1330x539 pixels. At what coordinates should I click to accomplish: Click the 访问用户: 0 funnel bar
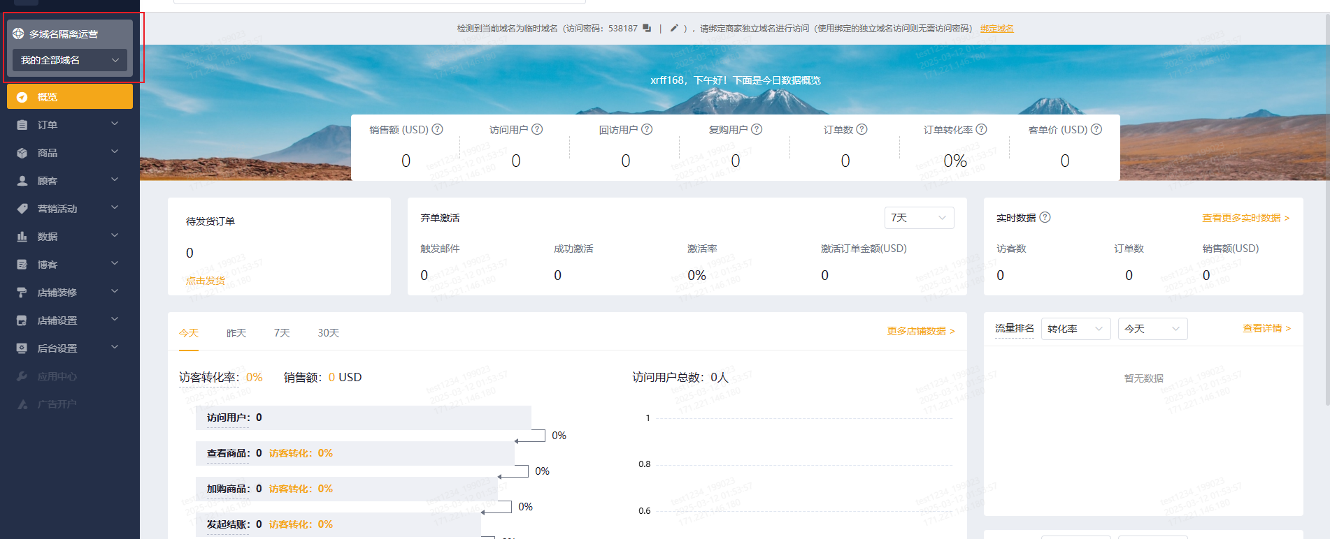click(x=364, y=418)
